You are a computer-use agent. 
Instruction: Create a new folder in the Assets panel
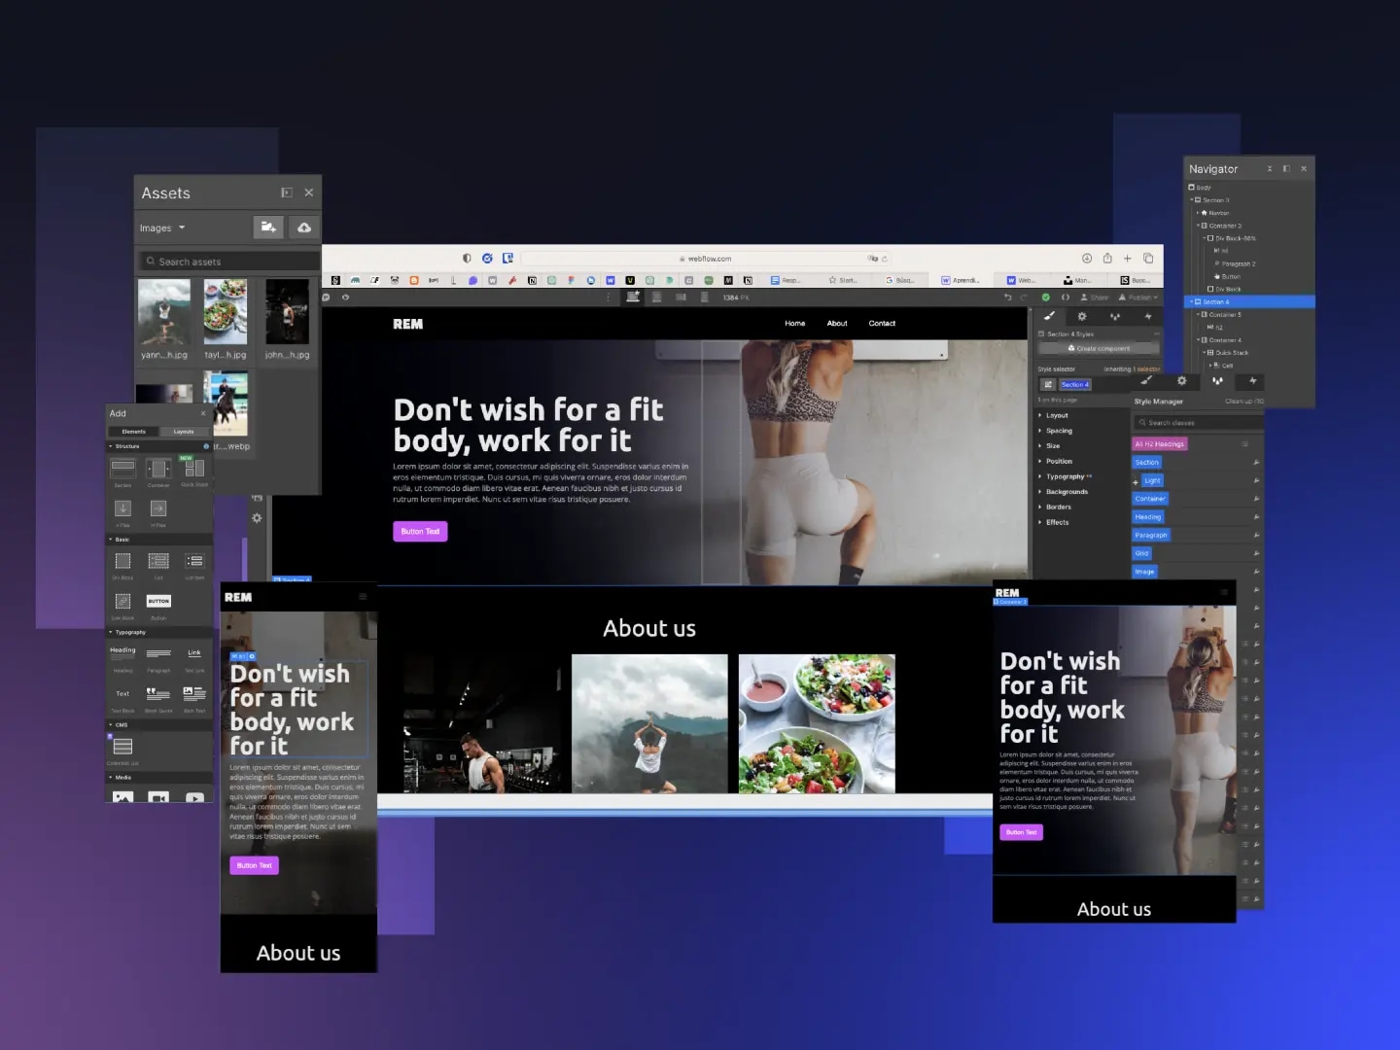click(268, 227)
